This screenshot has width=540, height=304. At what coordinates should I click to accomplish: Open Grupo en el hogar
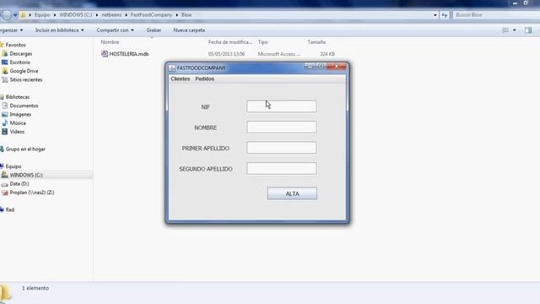point(25,149)
